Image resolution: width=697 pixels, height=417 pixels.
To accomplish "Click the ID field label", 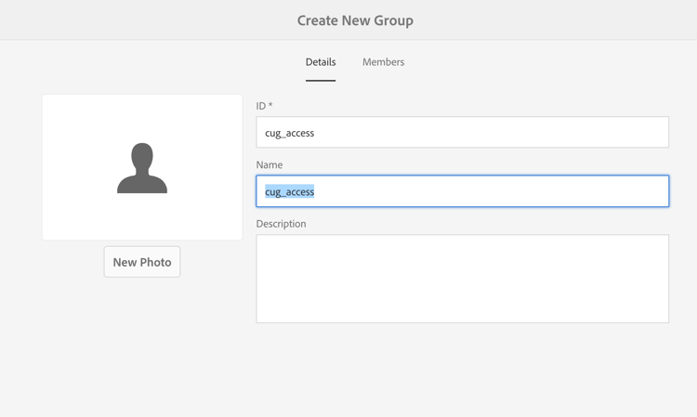I will [x=261, y=106].
